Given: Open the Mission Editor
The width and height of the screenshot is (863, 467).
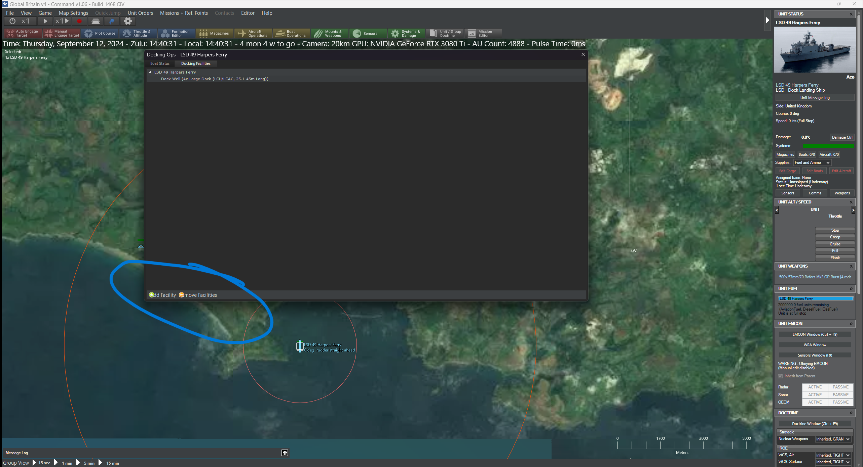Looking at the screenshot, I should tap(483, 33).
